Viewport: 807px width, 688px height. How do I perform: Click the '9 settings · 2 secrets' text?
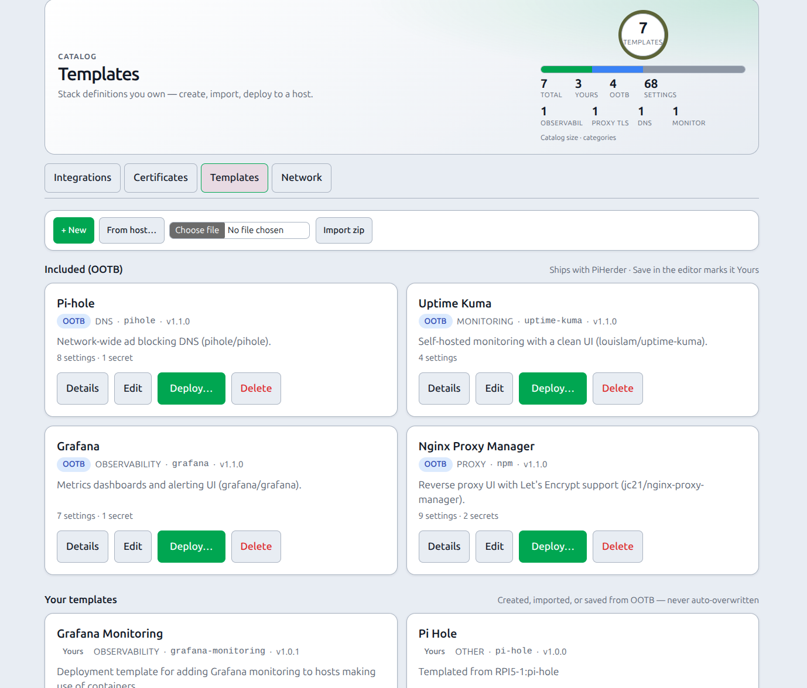459,516
